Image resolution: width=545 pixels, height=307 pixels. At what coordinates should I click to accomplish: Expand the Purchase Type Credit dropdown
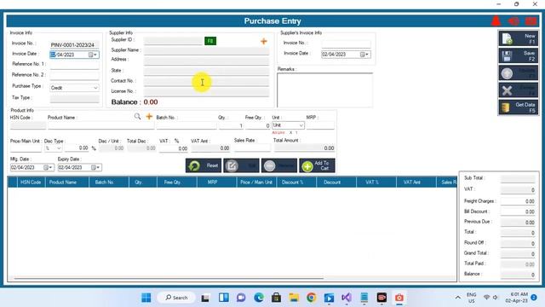click(x=95, y=88)
